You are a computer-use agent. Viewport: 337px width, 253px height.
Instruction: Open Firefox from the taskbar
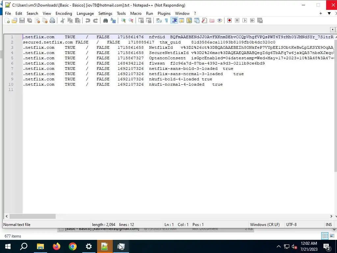click(57, 246)
